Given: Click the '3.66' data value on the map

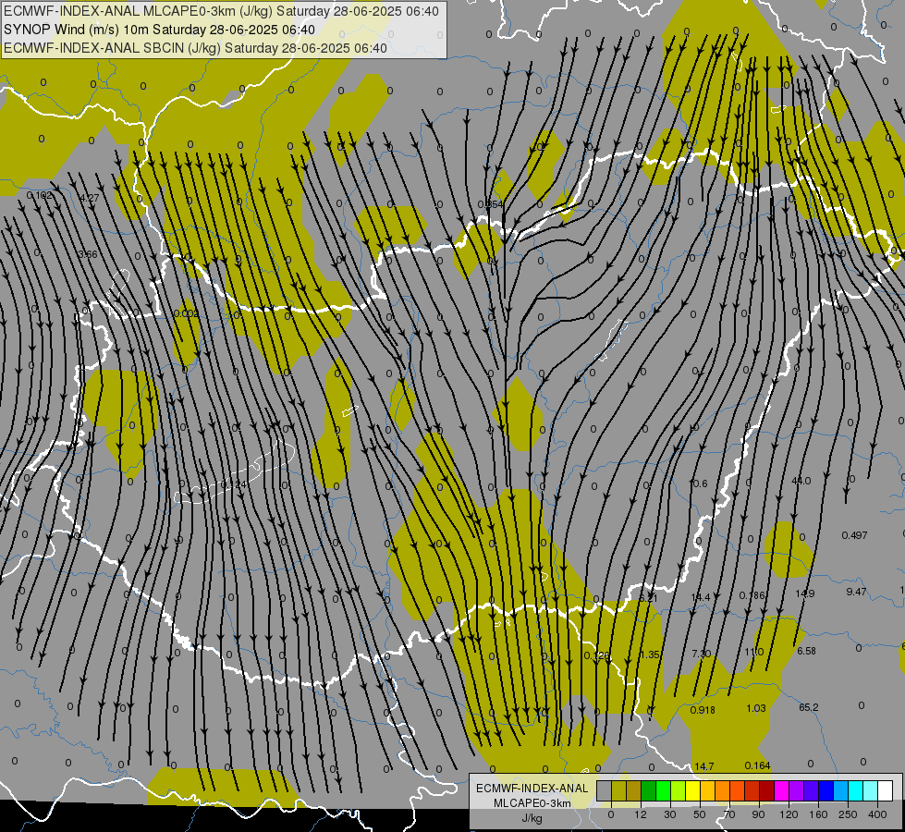Looking at the screenshot, I should 88,254.
